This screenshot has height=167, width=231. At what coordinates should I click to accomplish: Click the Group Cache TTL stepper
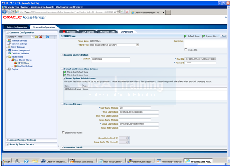[x=129, y=142]
